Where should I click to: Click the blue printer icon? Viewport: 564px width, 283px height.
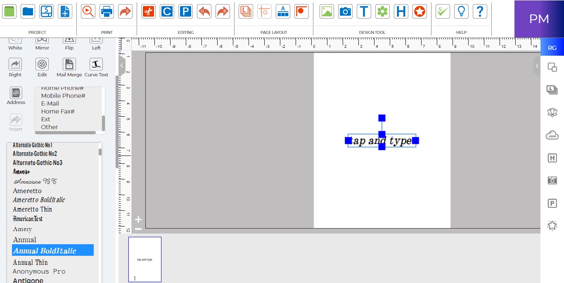pos(107,11)
